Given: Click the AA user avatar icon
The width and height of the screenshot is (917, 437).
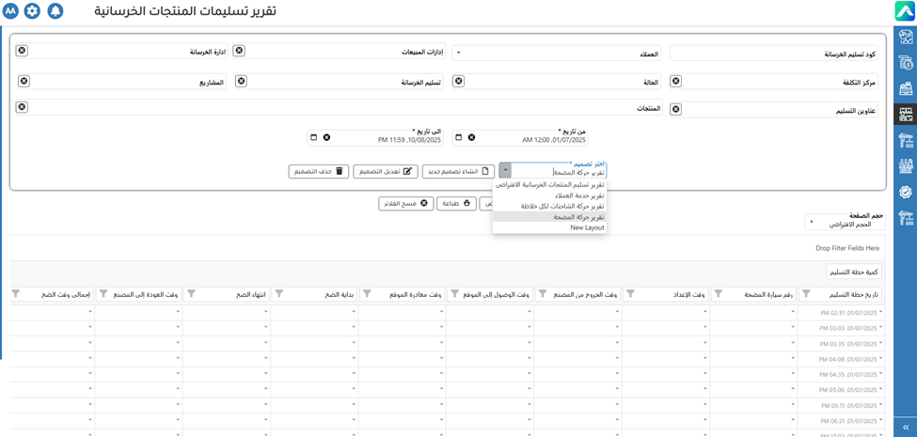Looking at the screenshot, I should [x=10, y=11].
